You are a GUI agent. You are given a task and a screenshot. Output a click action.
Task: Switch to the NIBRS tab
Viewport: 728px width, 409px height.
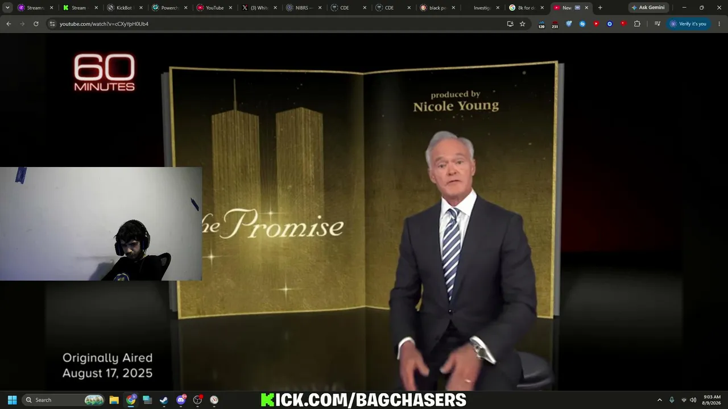(304, 8)
